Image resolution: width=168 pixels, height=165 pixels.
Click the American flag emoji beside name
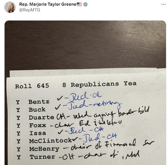pyautogui.click(x=79, y=4)
